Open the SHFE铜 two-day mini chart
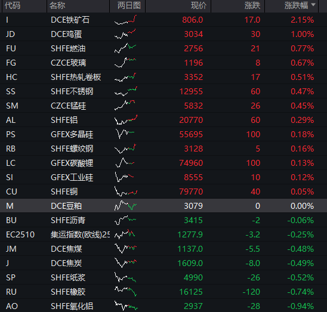The image size is (327, 312). [125, 191]
